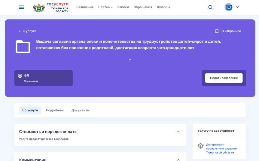Click the white folder service icon

[x=23, y=47]
